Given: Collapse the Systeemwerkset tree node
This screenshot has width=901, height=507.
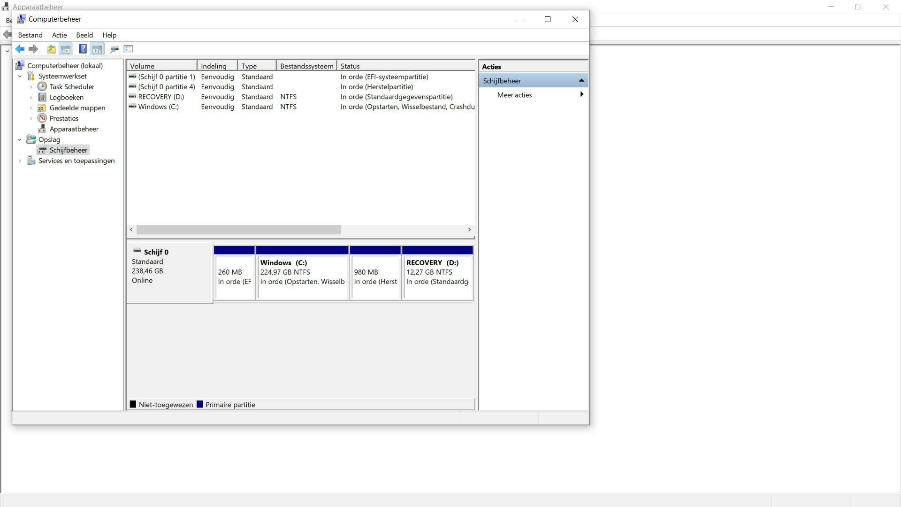Looking at the screenshot, I should click(20, 76).
